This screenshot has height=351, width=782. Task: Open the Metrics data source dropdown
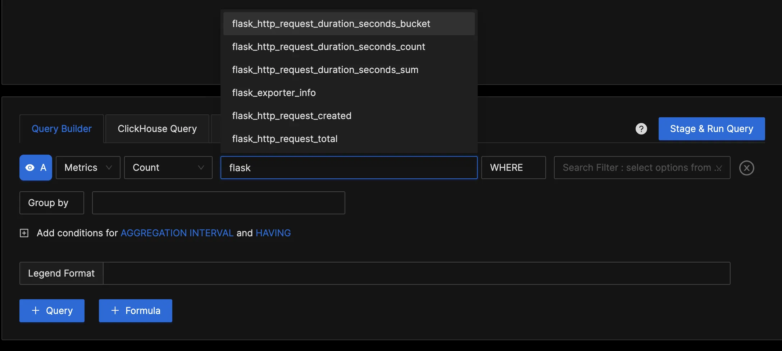[x=88, y=168]
